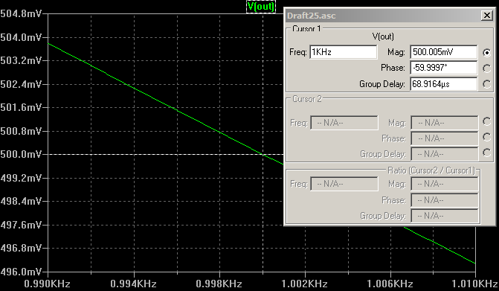Select the Cursor 2 Phase radio button

pos(486,137)
